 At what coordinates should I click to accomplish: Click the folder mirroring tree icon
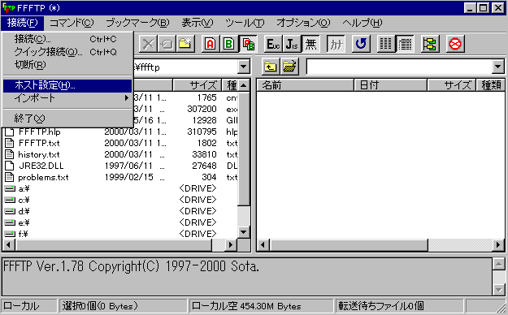(x=430, y=44)
